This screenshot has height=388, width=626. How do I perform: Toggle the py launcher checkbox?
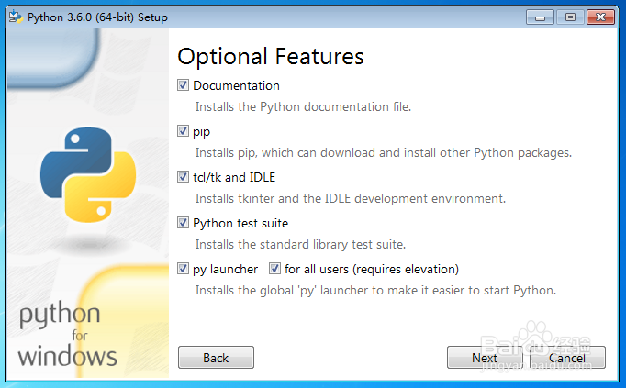click(x=184, y=269)
